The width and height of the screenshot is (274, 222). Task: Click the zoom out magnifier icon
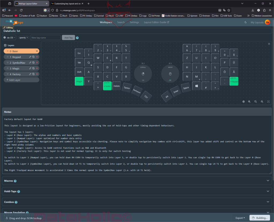(x=262, y=102)
